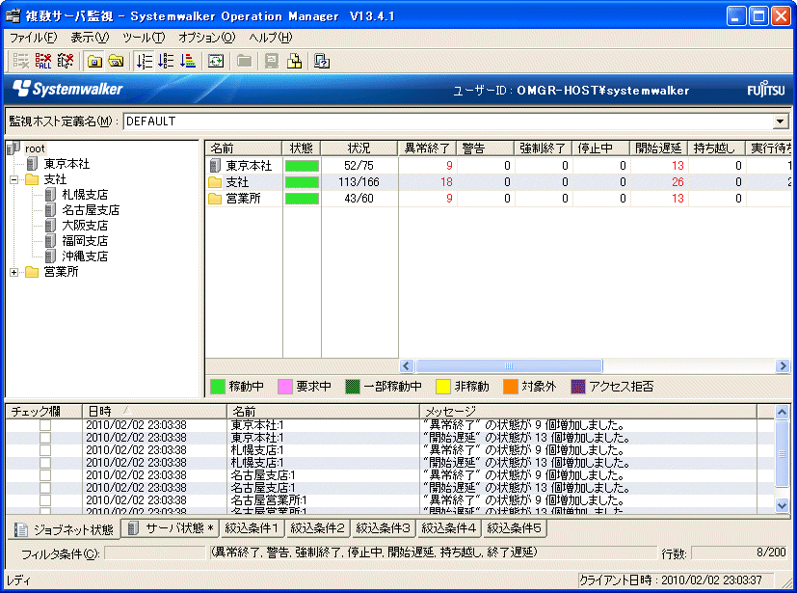Click the server icon beside 沖縄支店 in tree

pyautogui.click(x=50, y=256)
